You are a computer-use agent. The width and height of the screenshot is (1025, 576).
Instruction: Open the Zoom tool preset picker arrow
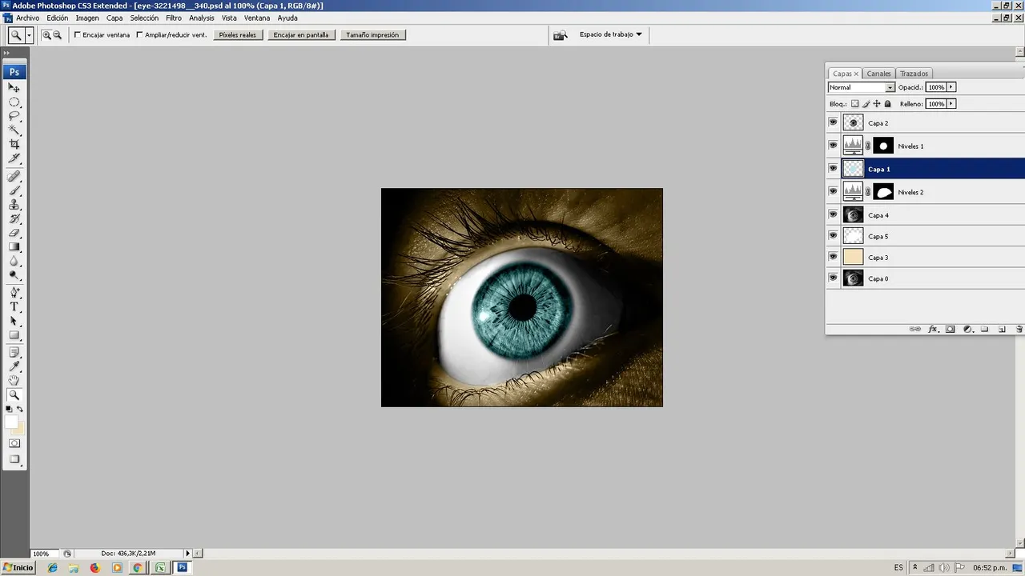click(x=29, y=35)
